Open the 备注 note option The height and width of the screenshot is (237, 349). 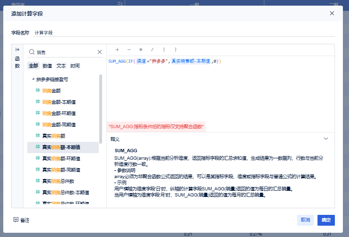[x=22, y=220]
